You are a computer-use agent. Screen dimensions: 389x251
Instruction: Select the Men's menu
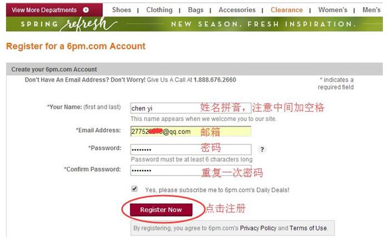pos(371,10)
